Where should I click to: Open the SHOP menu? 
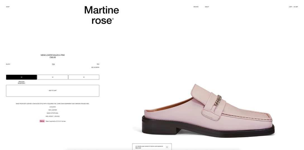click(8, 7)
